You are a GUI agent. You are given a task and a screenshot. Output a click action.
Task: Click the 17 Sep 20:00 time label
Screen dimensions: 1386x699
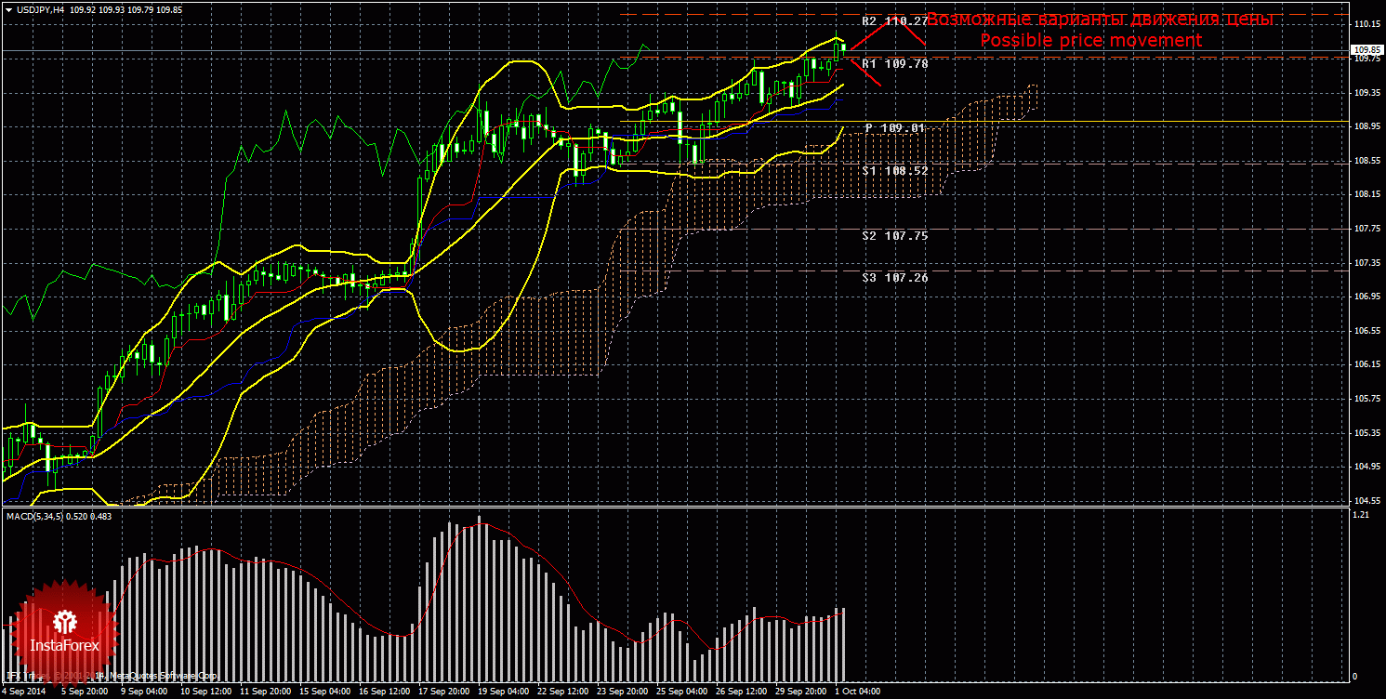coord(442,692)
